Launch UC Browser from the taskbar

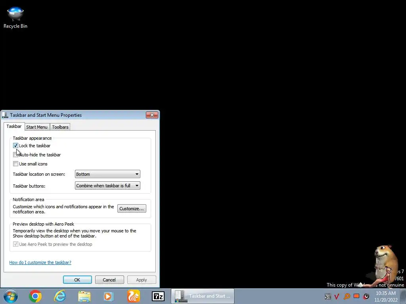click(x=133, y=296)
